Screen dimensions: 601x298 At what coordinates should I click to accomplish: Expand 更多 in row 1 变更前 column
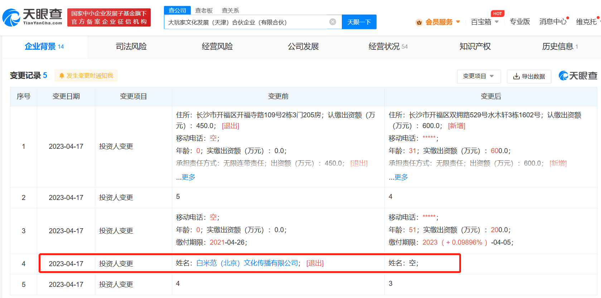click(x=188, y=177)
